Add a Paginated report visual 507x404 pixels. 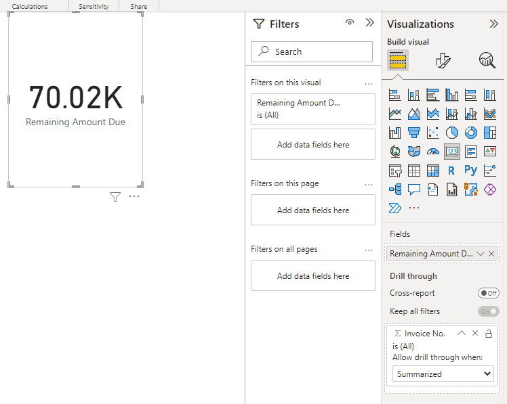click(452, 189)
